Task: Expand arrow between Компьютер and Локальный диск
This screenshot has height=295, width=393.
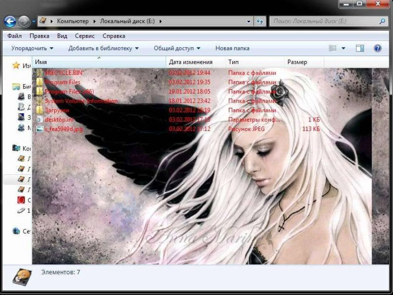Action: (x=94, y=21)
